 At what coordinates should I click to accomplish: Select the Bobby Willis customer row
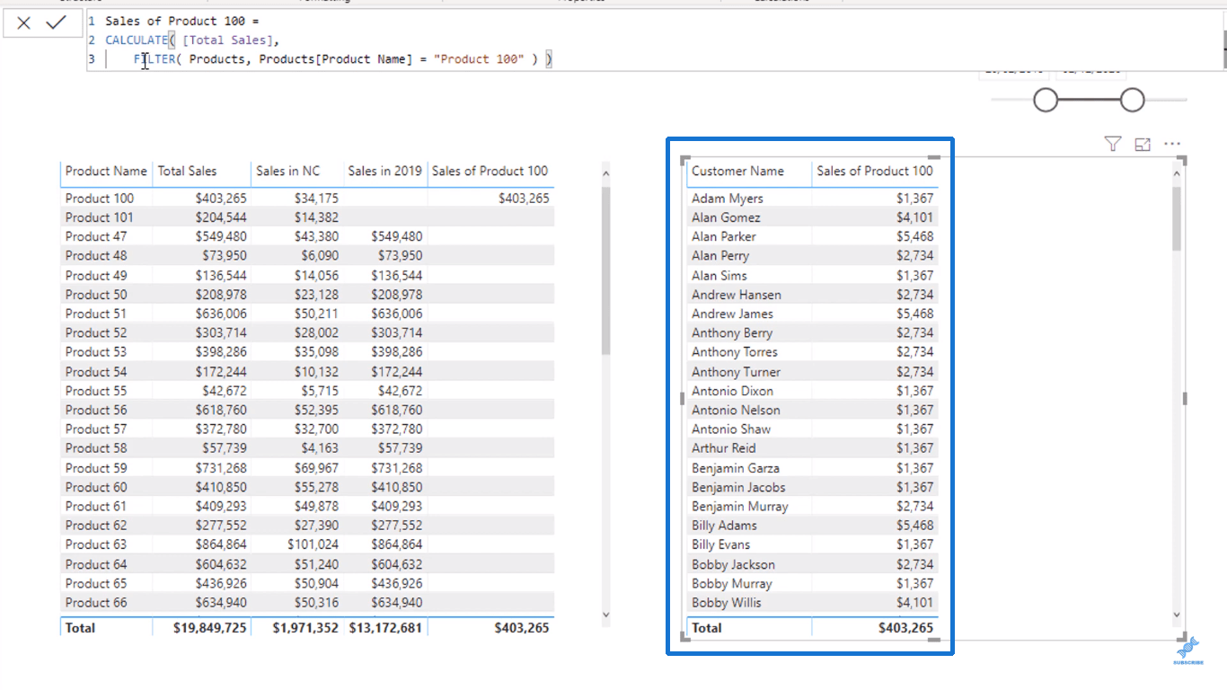813,603
